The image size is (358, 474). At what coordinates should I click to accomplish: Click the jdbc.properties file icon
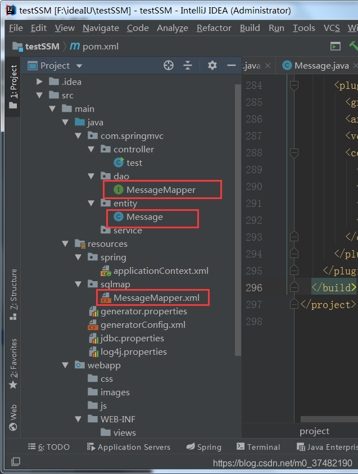pos(94,338)
